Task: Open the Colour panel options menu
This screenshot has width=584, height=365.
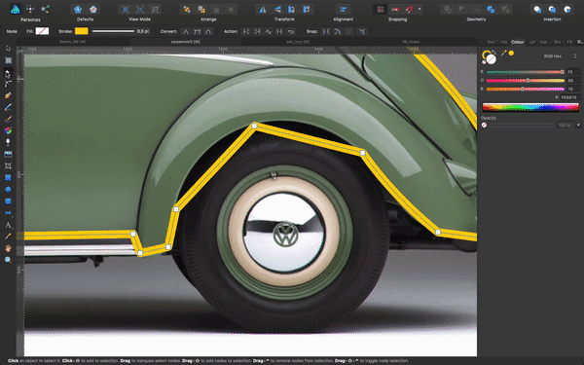Action: (x=579, y=42)
